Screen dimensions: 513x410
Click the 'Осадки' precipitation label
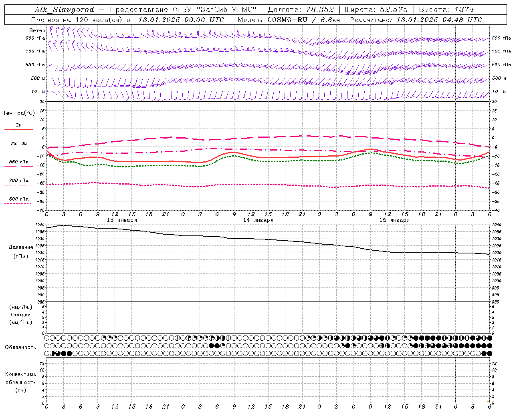click(x=21, y=315)
